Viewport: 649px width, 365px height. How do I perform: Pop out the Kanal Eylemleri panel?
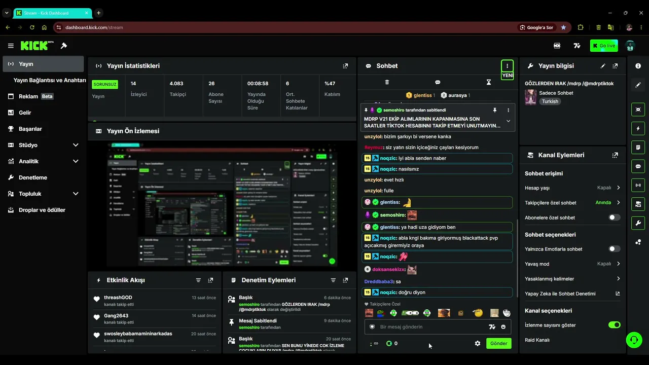615,155
